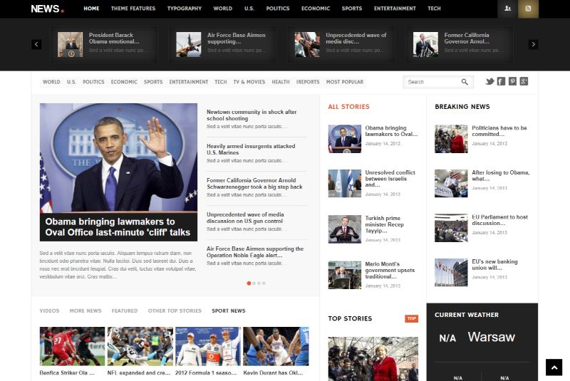Click Air Force jet carousel thumbnail

pyautogui.click(x=188, y=44)
